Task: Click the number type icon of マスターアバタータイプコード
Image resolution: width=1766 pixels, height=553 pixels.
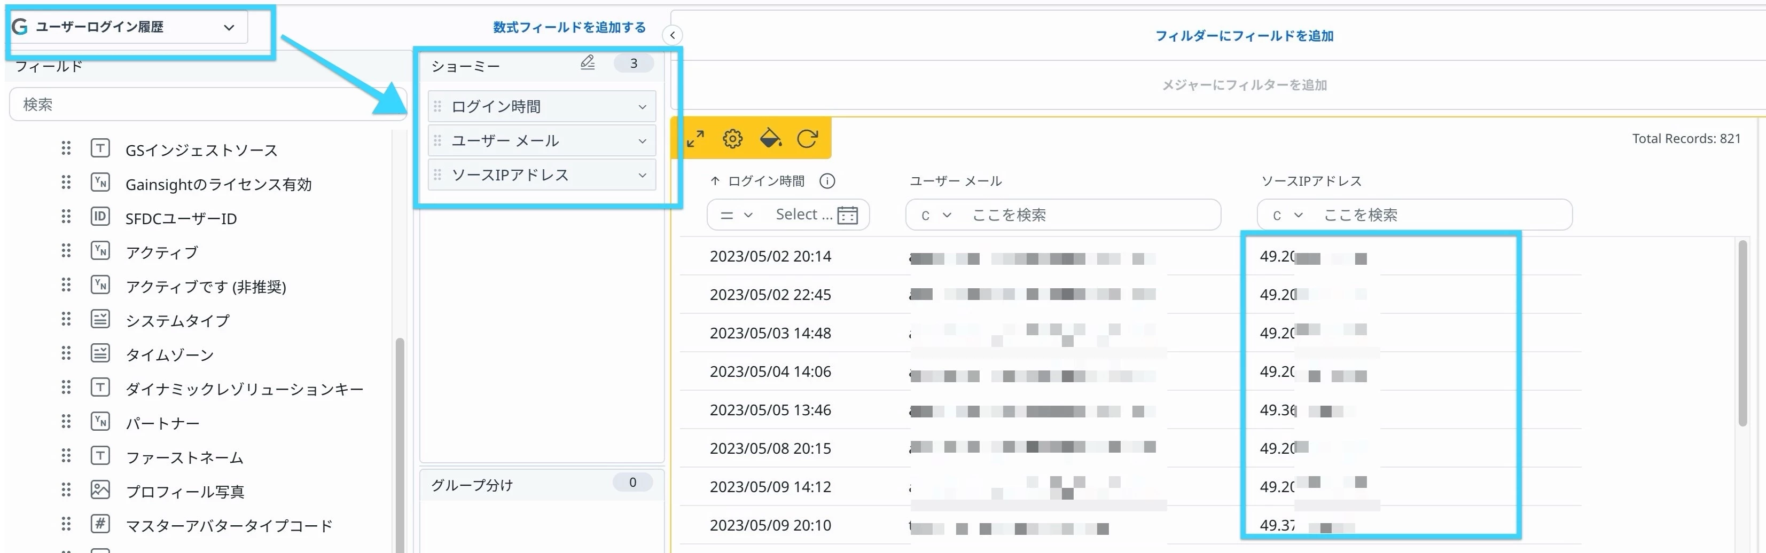Action: [100, 524]
